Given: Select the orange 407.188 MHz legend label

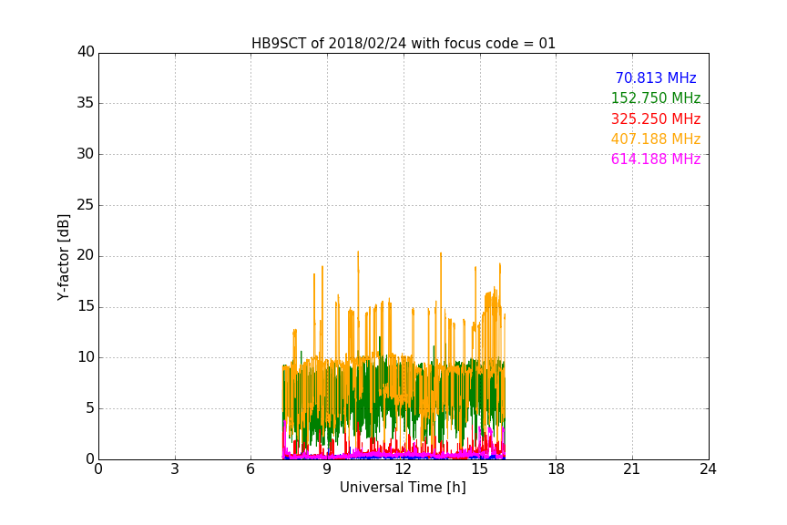Looking at the screenshot, I should click(656, 139).
